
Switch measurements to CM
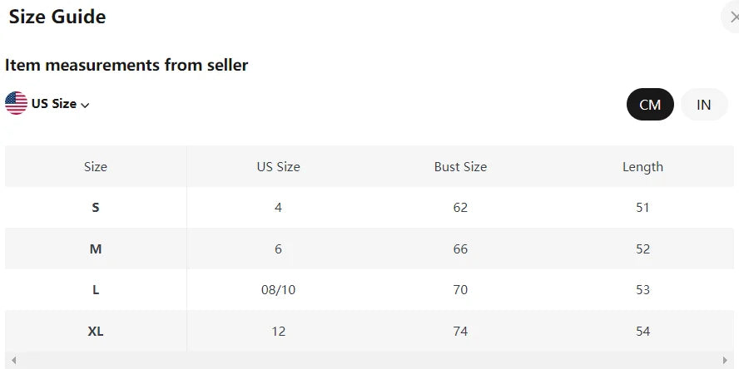coord(650,104)
